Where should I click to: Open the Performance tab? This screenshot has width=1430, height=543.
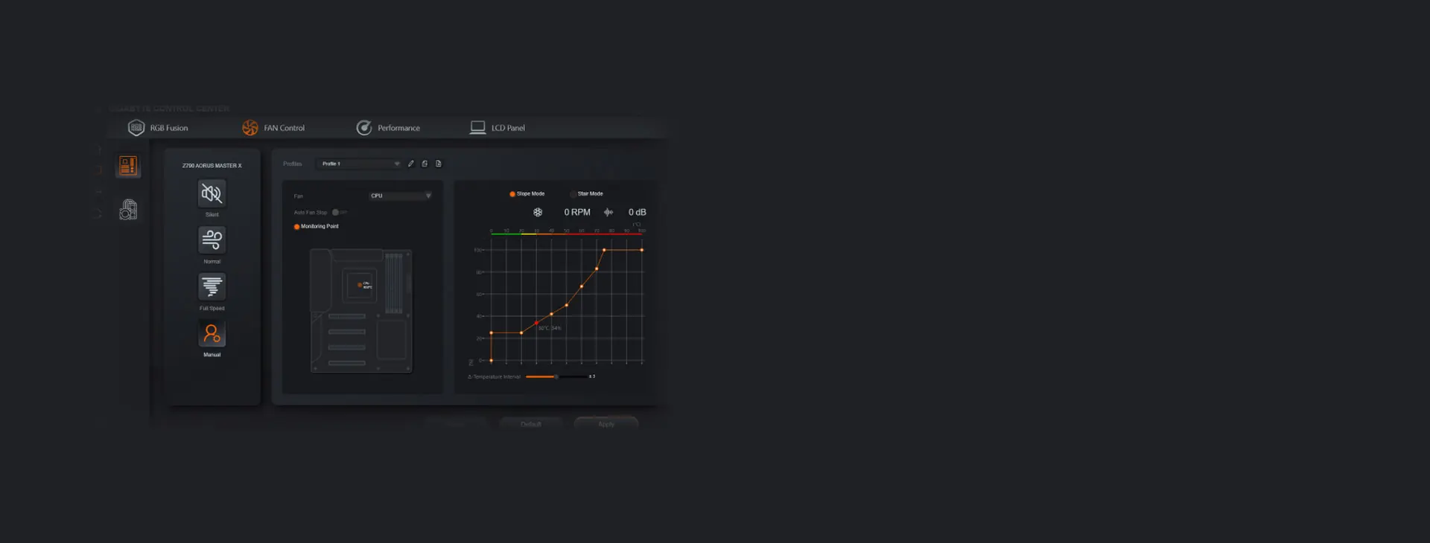[x=388, y=128]
